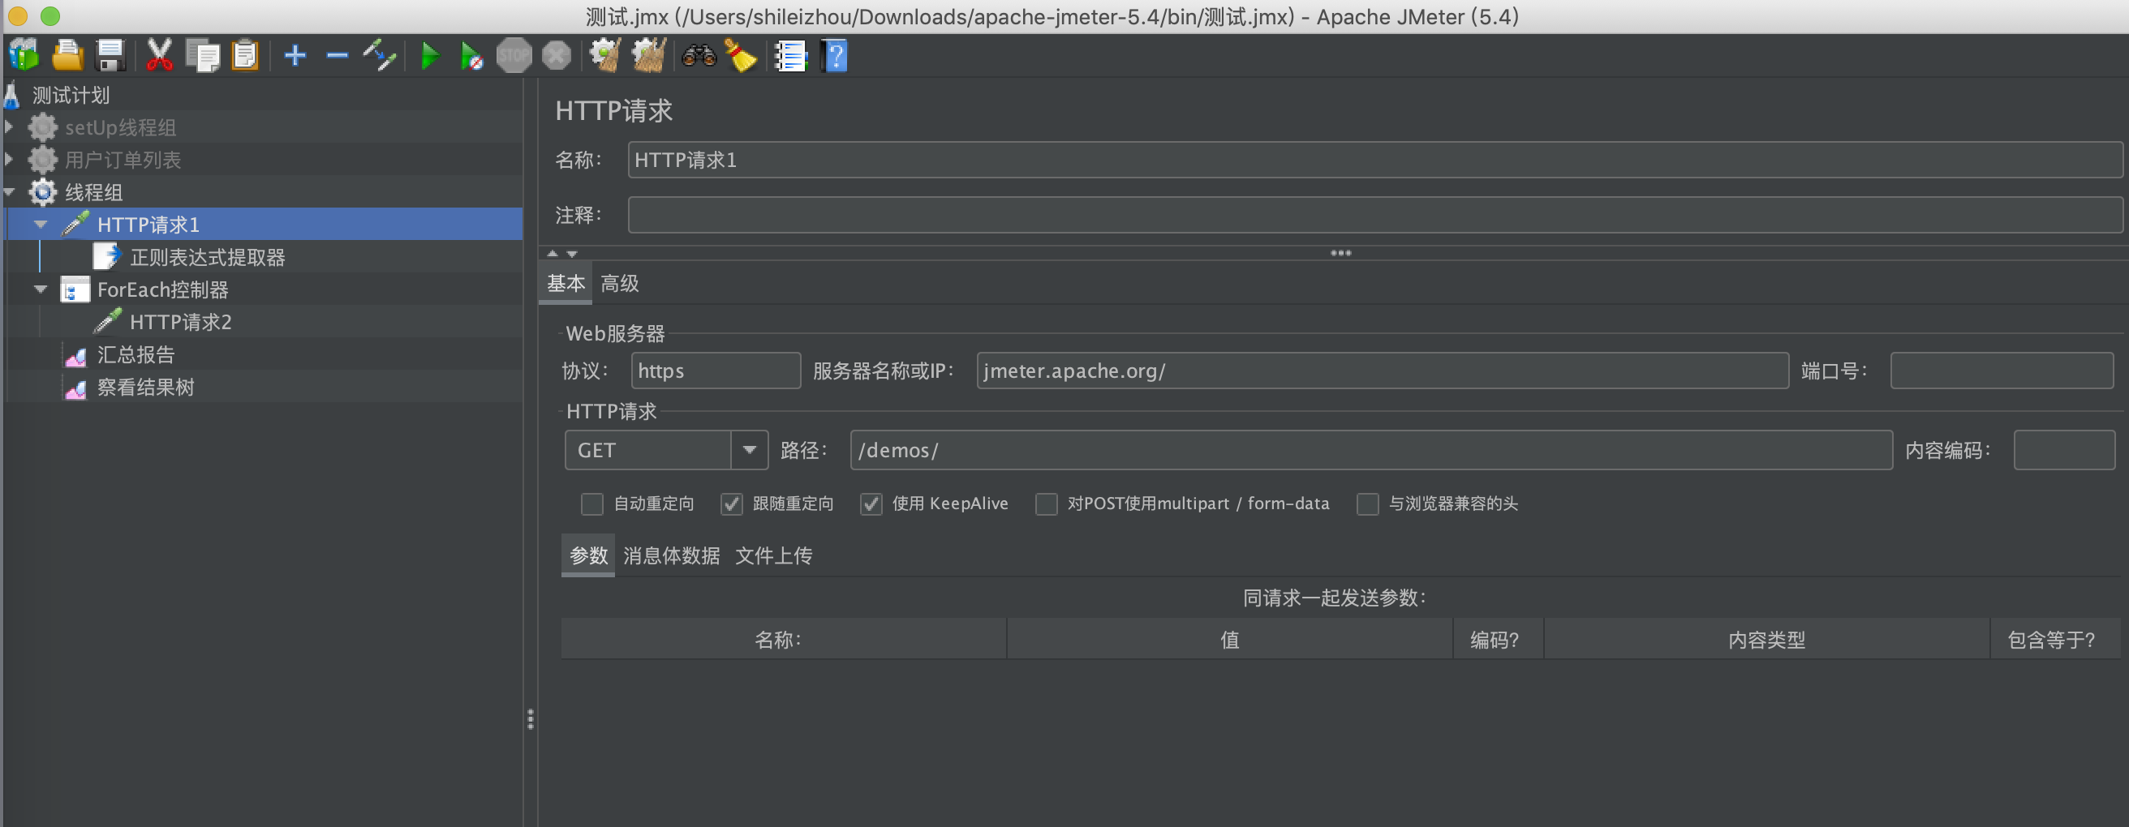Toggle 使用 KeepAlive checkbox
The image size is (2129, 827).
coord(871,503)
